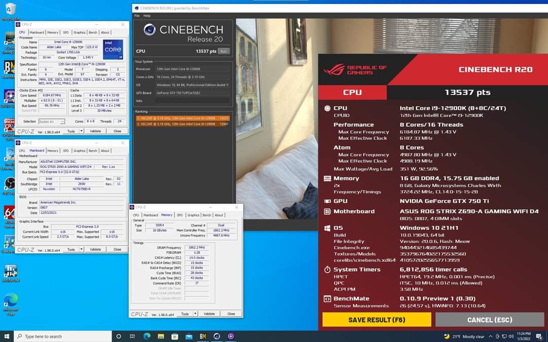
Task: Click DRAM Frequency value 1862.2 MHz
Action: 197,247
